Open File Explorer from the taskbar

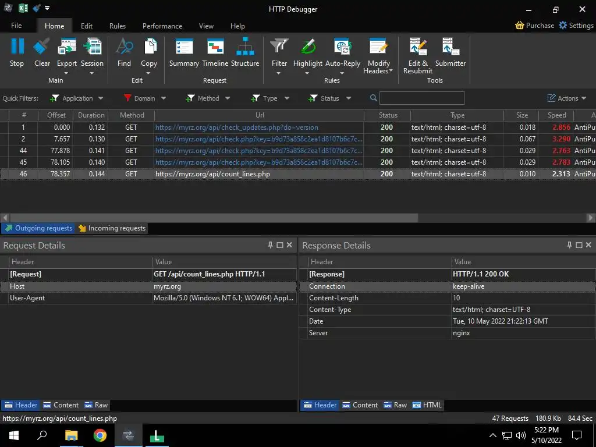(71, 435)
